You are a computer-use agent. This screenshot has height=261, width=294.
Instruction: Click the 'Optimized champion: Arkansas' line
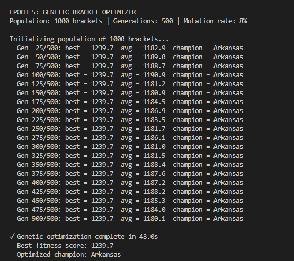pyautogui.click(x=69, y=255)
